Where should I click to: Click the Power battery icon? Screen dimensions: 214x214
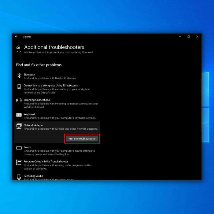coord(19,148)
